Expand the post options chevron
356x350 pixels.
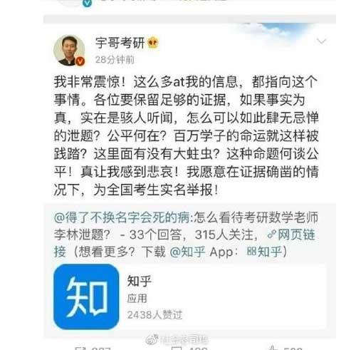click(x=322, y=41)
